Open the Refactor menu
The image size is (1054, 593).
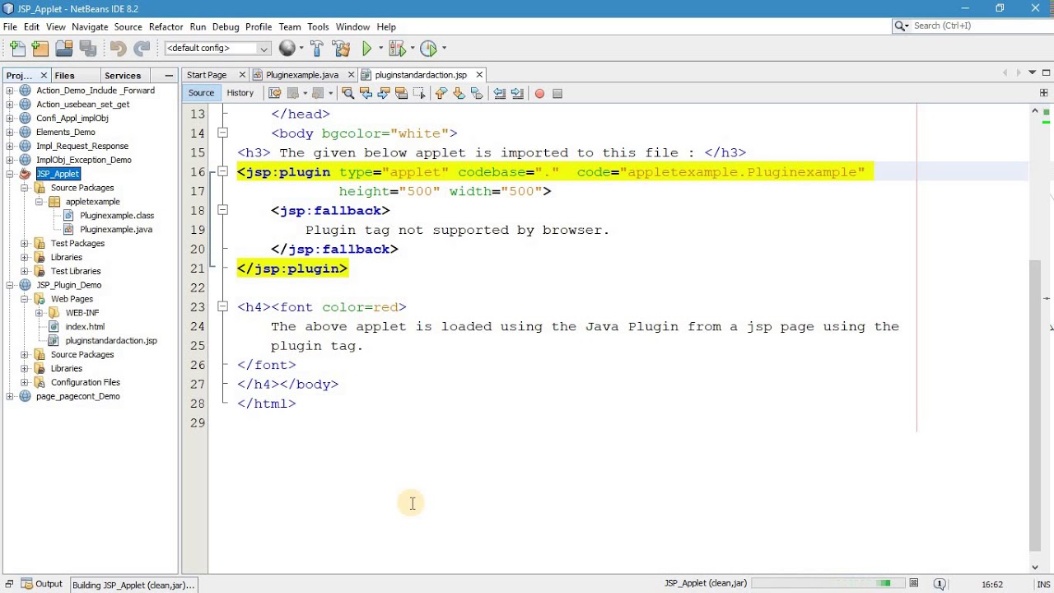[x=166, y=26]
